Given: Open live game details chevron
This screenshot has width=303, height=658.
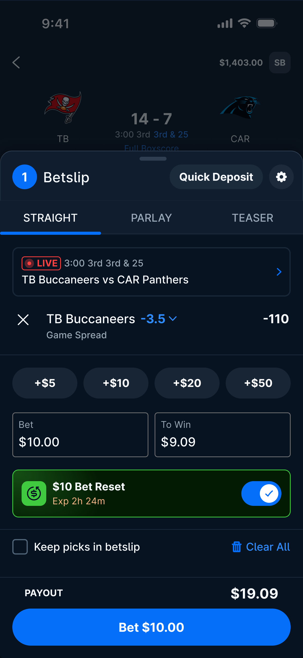Looking at the screenshot, I should (279, 272).
